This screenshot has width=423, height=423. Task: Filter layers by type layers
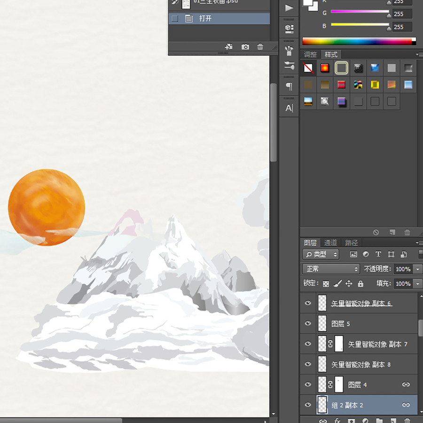(x=378, y=254)
